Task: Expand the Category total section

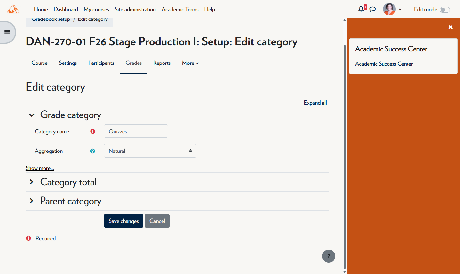Action: point(31,182)
